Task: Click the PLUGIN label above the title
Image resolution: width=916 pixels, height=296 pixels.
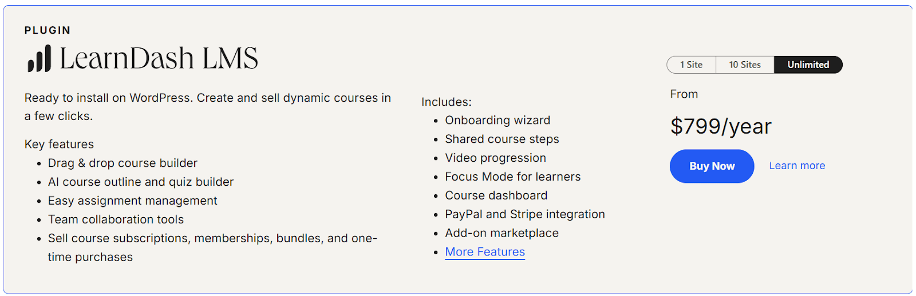Action: click(48, 30)
